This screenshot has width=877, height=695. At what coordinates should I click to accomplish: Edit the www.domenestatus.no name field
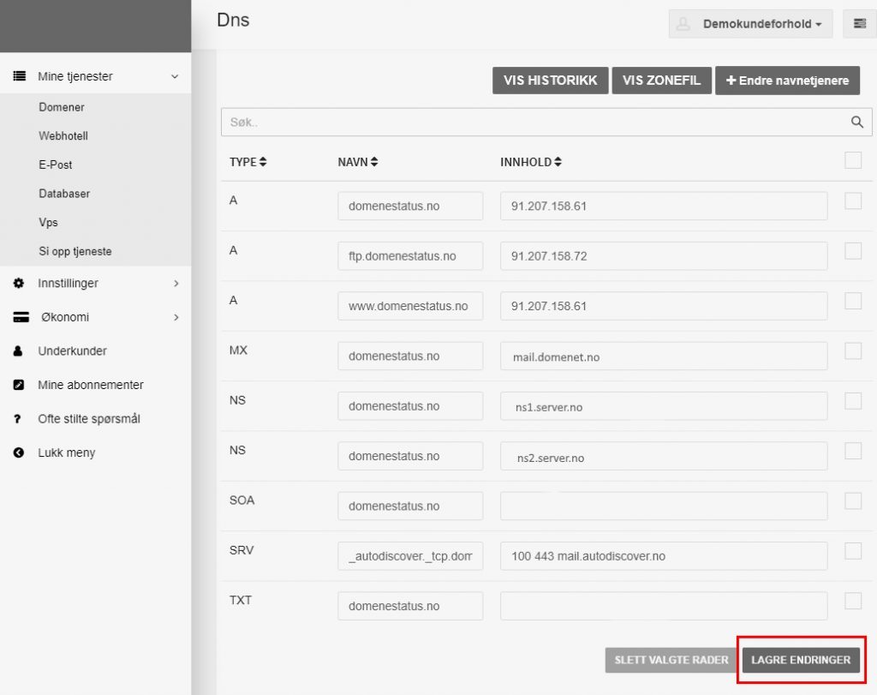[410, 306]
